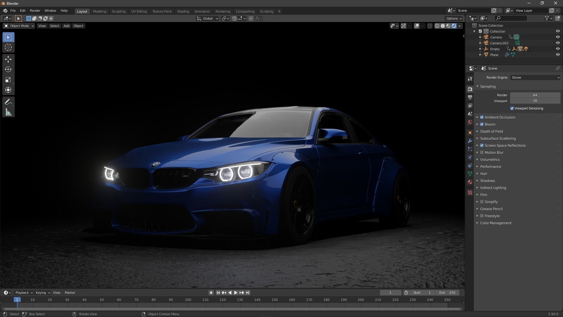
Task: Open the View Layer properties tab
Action: pos(470,105)
